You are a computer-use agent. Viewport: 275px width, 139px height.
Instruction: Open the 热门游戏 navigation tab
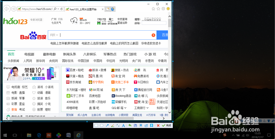pos(130,54)
